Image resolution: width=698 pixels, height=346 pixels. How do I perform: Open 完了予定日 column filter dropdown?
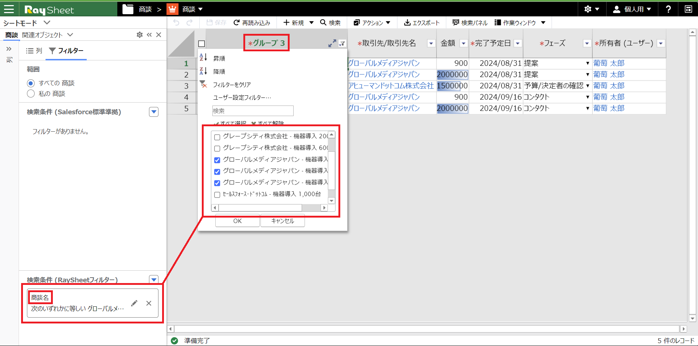pos(518,43)
